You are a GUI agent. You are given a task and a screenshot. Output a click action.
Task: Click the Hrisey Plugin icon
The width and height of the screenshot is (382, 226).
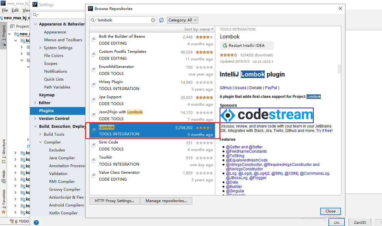pos(94,85)
